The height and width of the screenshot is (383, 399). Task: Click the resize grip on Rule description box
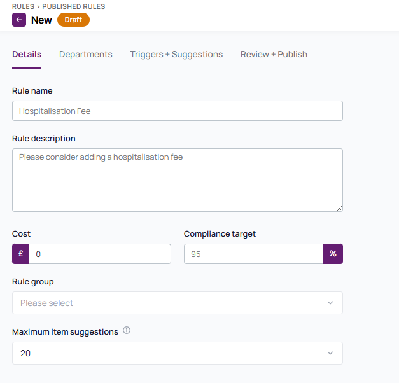pos(339,209)
